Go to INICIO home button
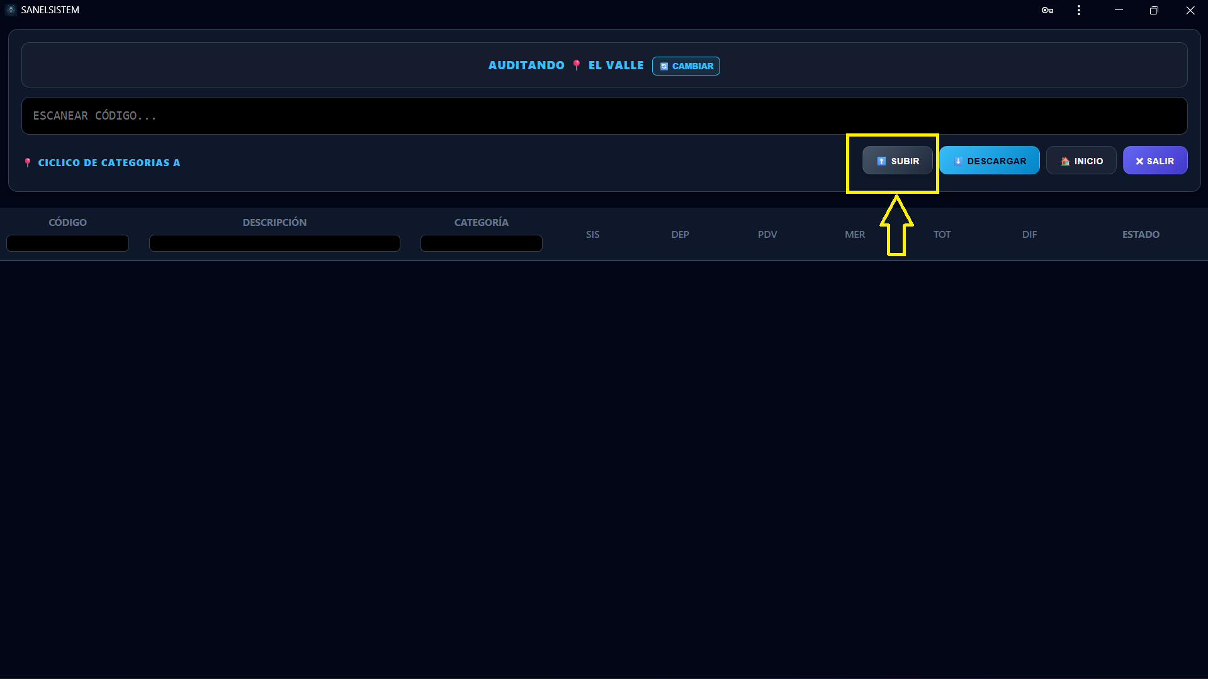Viewport: 1208px width, 679px height. 1081,161
